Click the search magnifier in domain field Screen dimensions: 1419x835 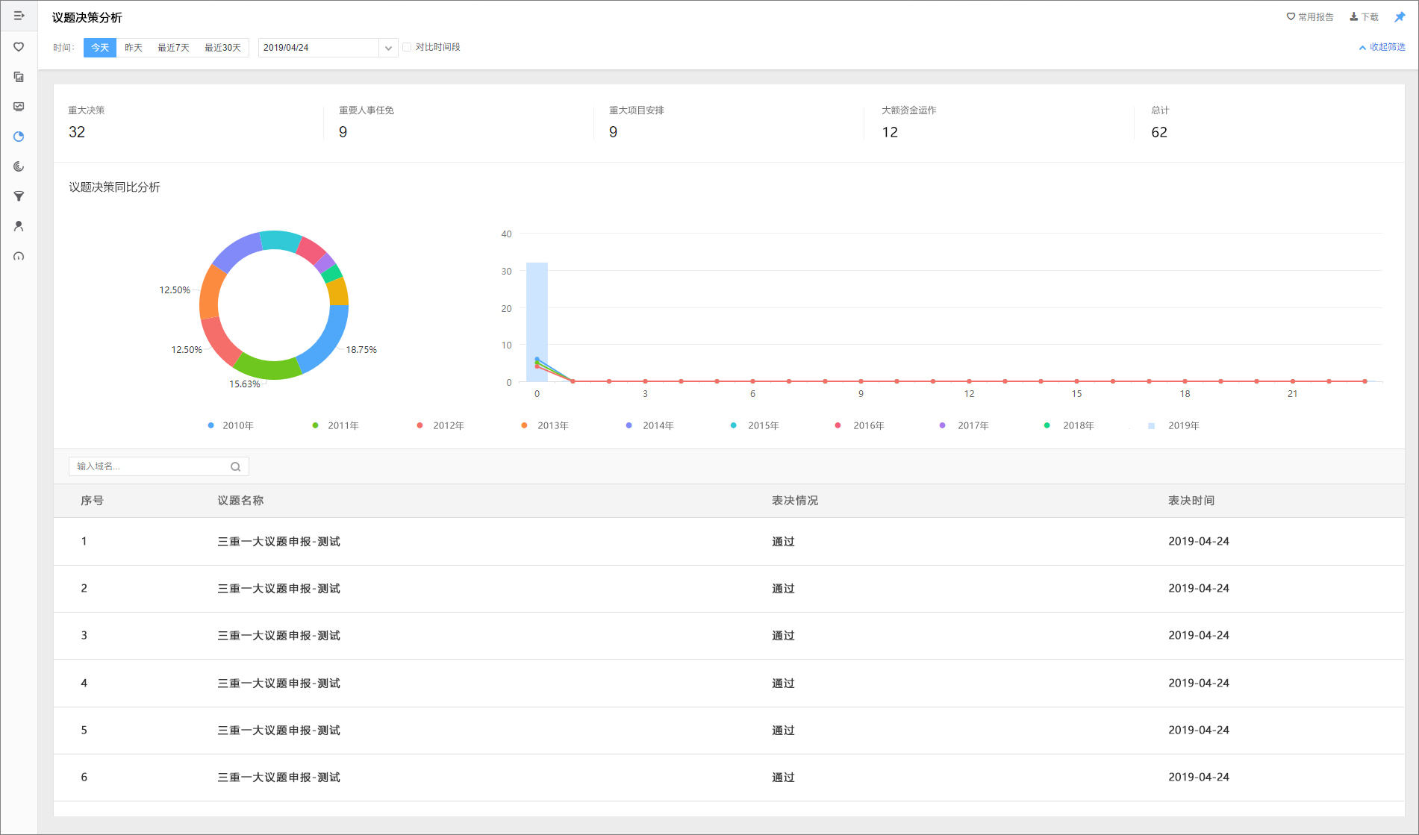pyautogui.click(x=235, y=466)
